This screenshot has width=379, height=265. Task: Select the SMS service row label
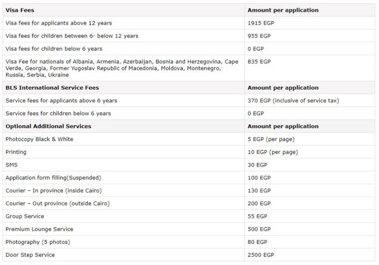[11, 165]
